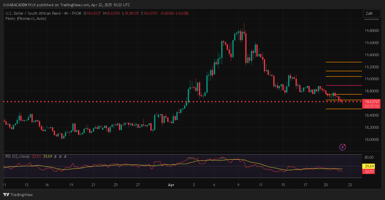Click the 23 date label on time axis
The width and height of the screenshot is (385, 200).
350,185
